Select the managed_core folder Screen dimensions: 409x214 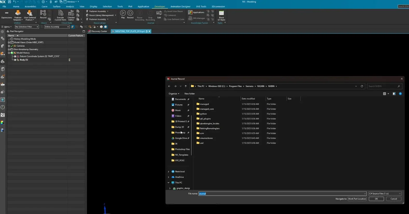(x=207, y=109)
